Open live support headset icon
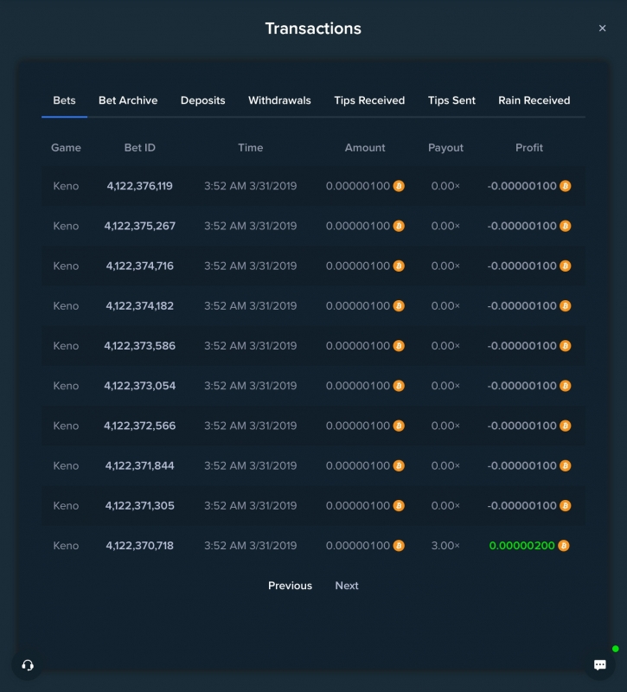627x692 pixels. click(x=28, y=665)
